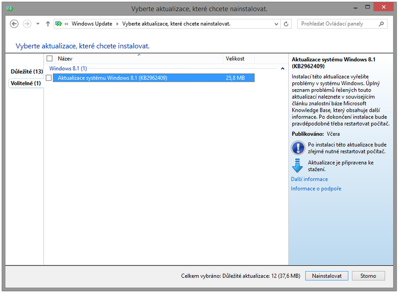399x293 pixels.
Task: Maximize the Windows Update window
Action: [x=368, y=7]
